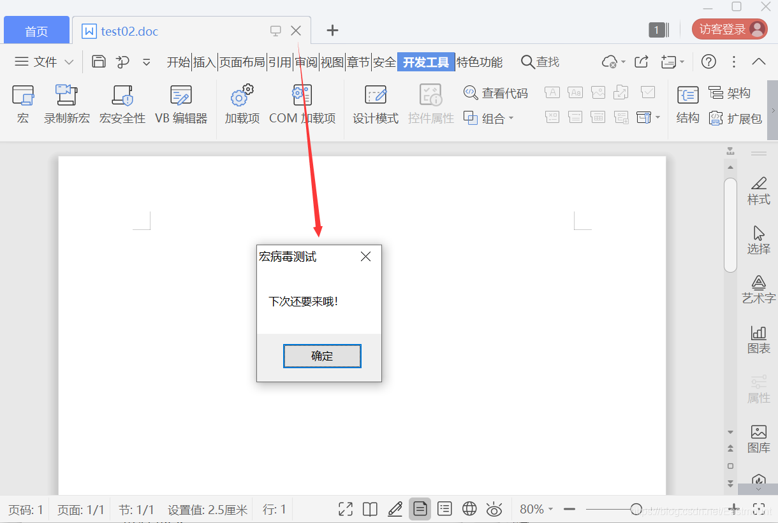This screenshot has width=778, height=523.
Task: Expand the quick access toolbar dropdown
Action: [x=147, y=62]
